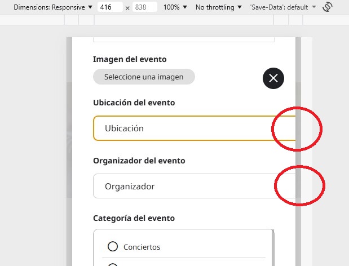Click the viewport height field showing 838
This screenshot has height=266, width=349.
coord(145,7)
